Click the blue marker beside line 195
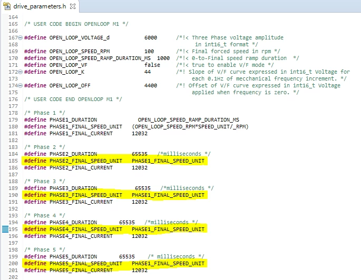Image resolution: width=361 pixels, height=280 pixels. pyautogui.click(x=5, y=229)
